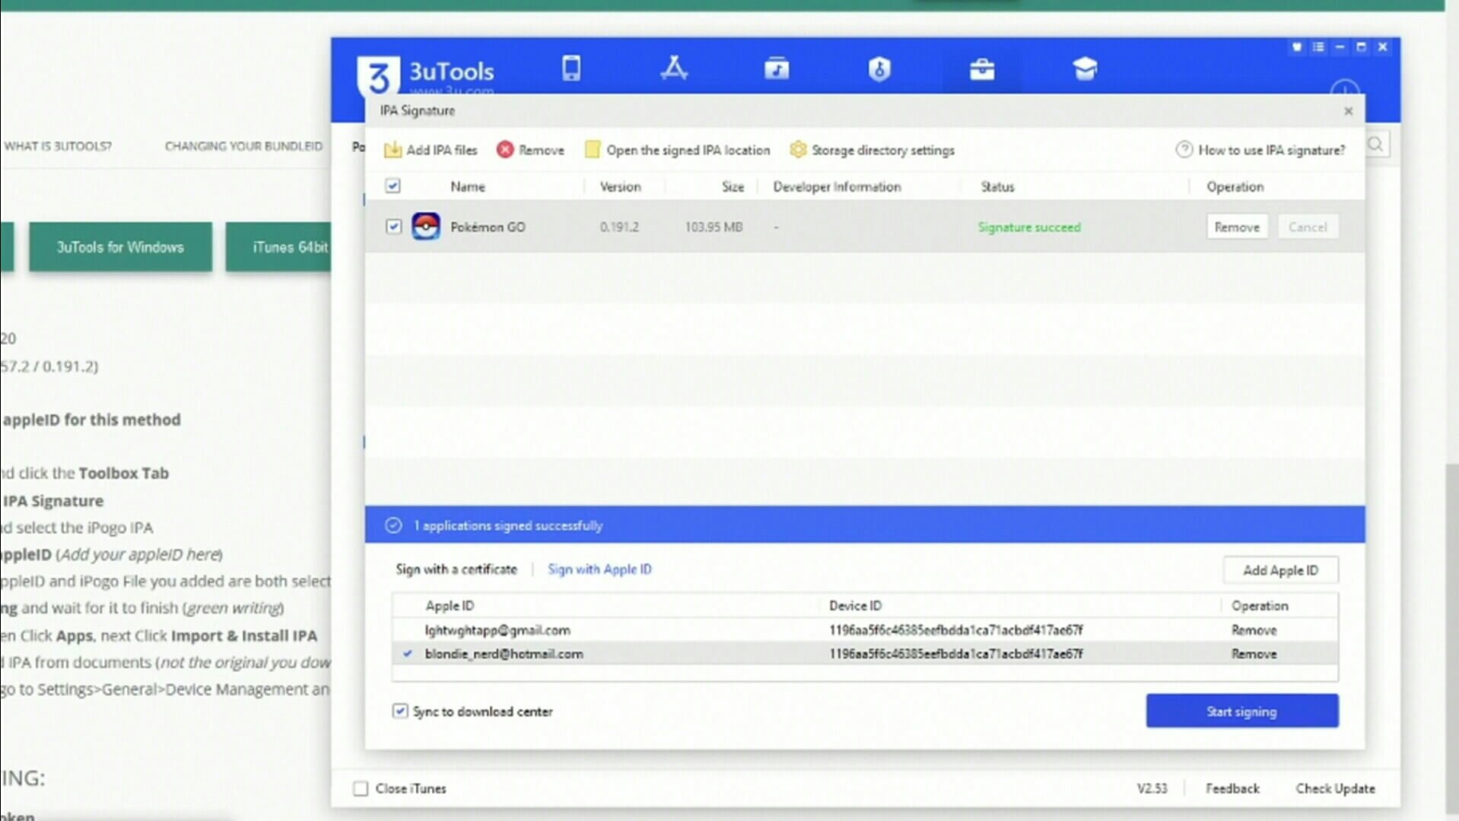The height and width of the screenshot is (821, 1459).
Task: Click the Apple ID column header
Action: click(x=449, y=606)
